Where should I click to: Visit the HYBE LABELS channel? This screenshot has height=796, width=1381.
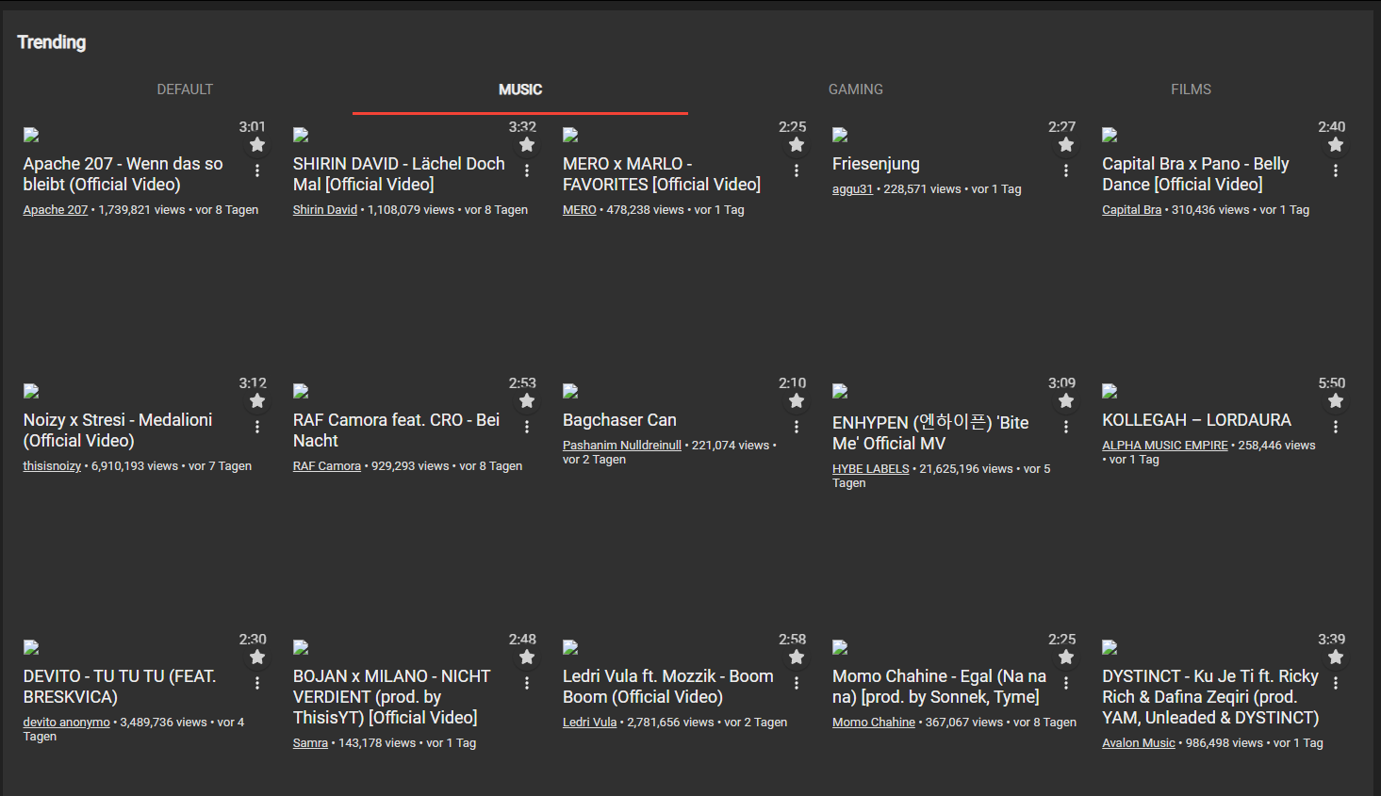pyautogui.click(x=870, y=468)
